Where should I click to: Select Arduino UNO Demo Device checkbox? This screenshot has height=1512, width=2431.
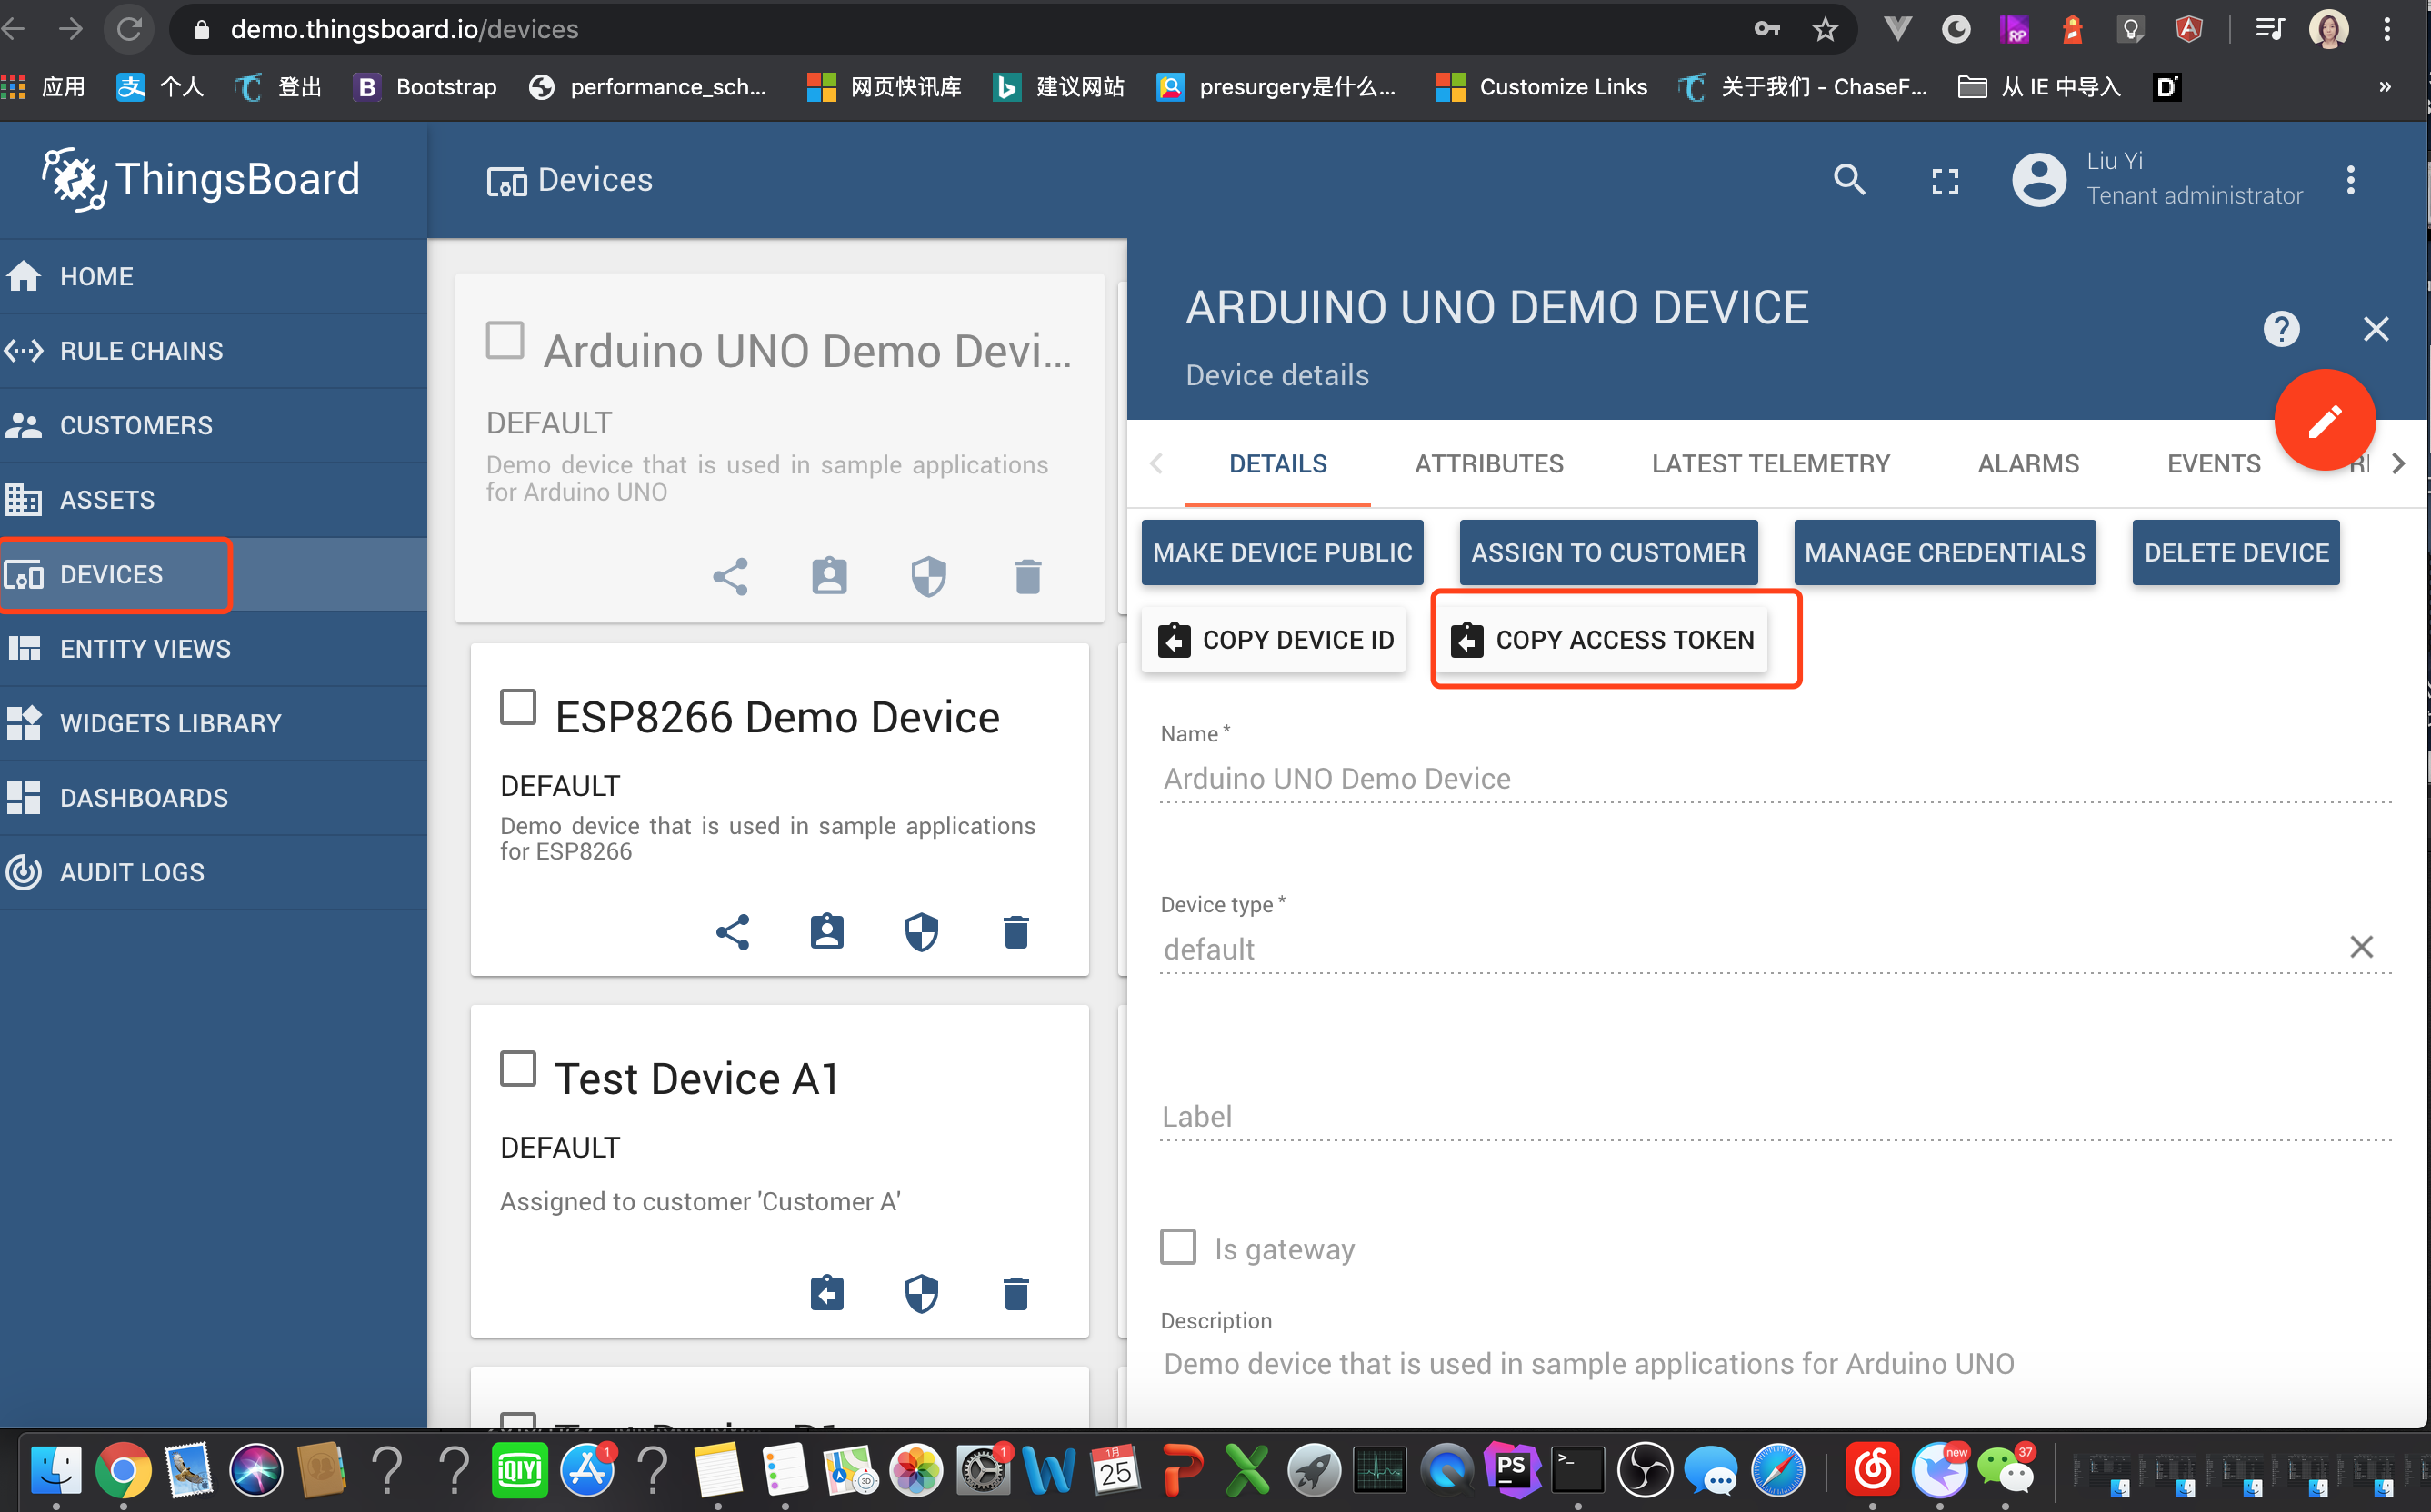[505, 341]
